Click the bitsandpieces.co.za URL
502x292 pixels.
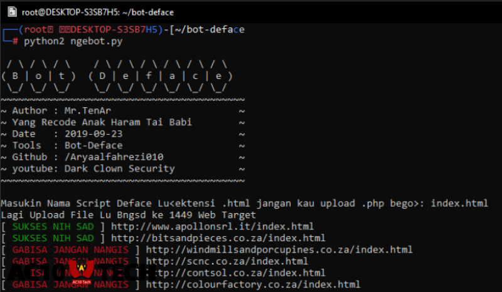pos(218,238)
